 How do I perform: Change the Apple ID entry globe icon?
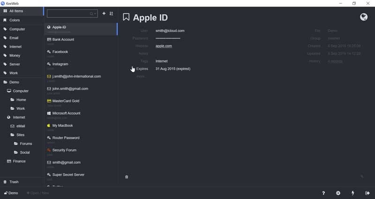[x=363, y=17]
